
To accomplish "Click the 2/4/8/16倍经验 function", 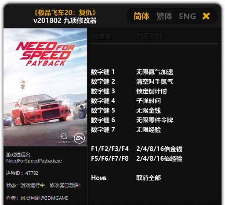I will [x=159, y=159].
